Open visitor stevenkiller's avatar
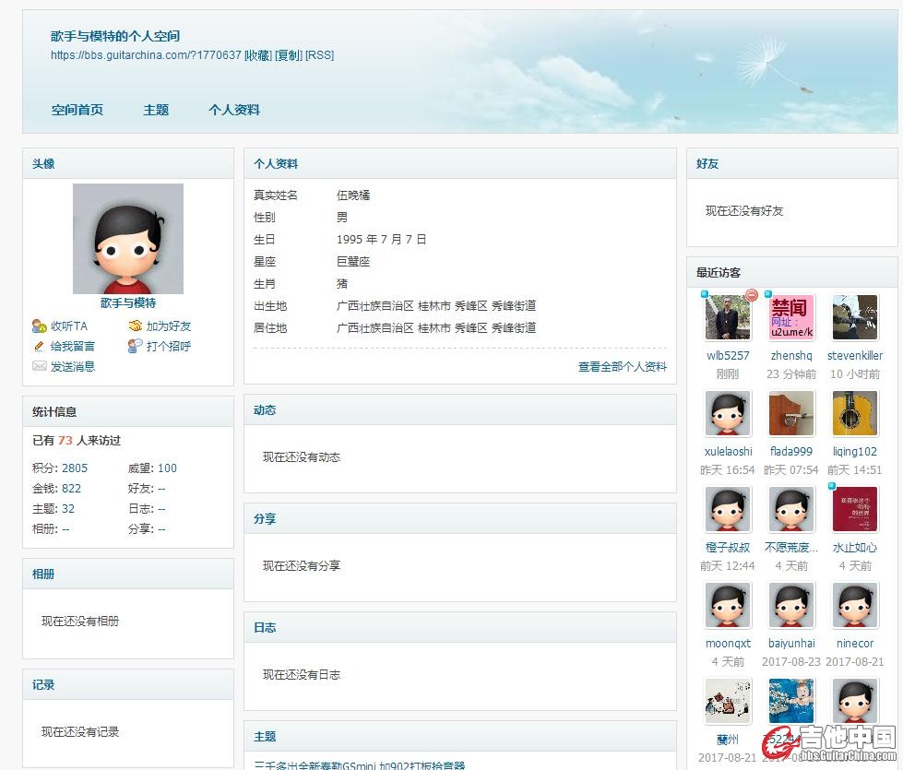The height and width of the screenshot is (770, 903). (855, 318)
